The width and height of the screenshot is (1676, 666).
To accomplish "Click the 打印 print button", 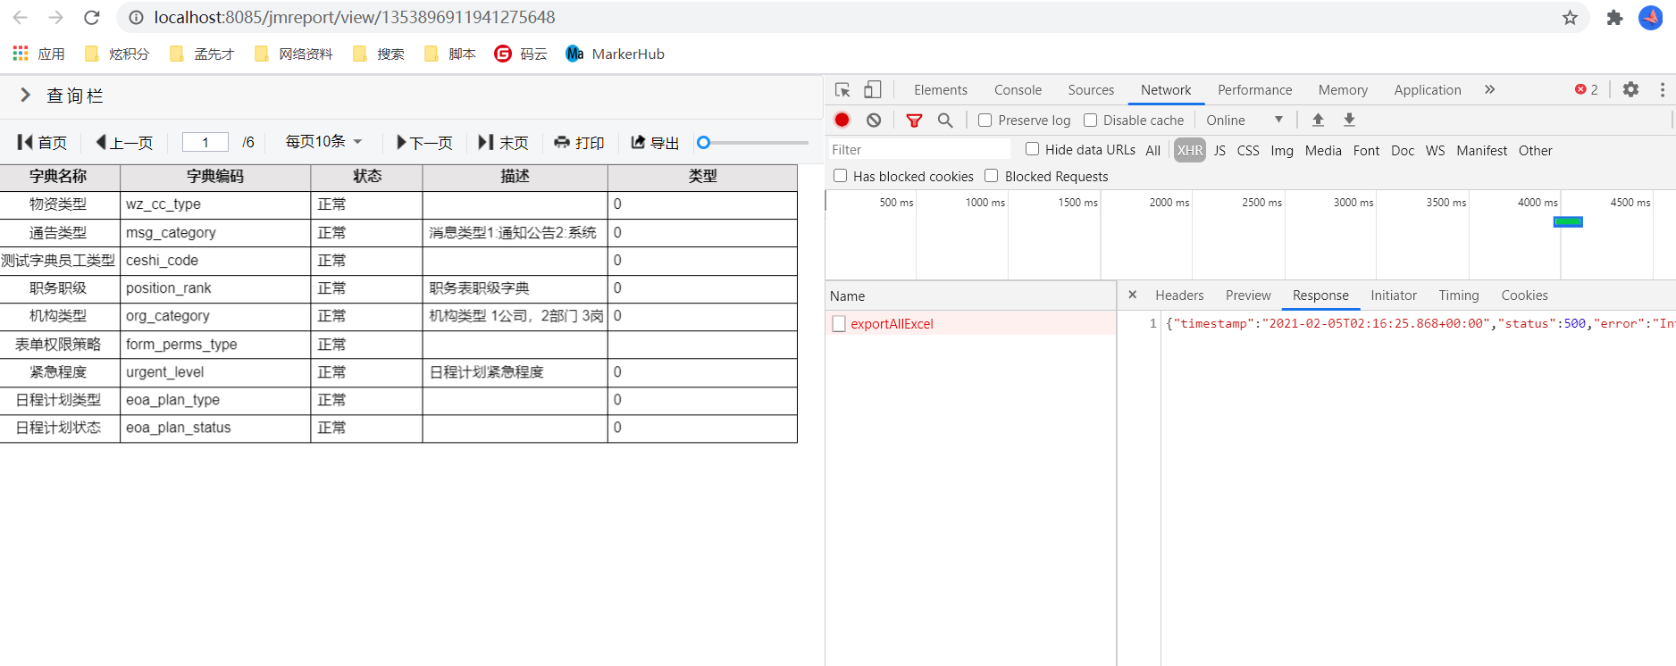I will click(579, 143).
